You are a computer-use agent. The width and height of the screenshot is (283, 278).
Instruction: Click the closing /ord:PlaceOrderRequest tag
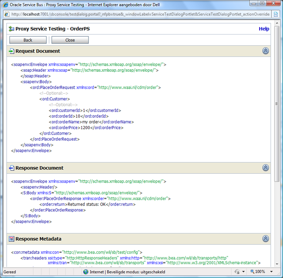[x=55, y=139]
